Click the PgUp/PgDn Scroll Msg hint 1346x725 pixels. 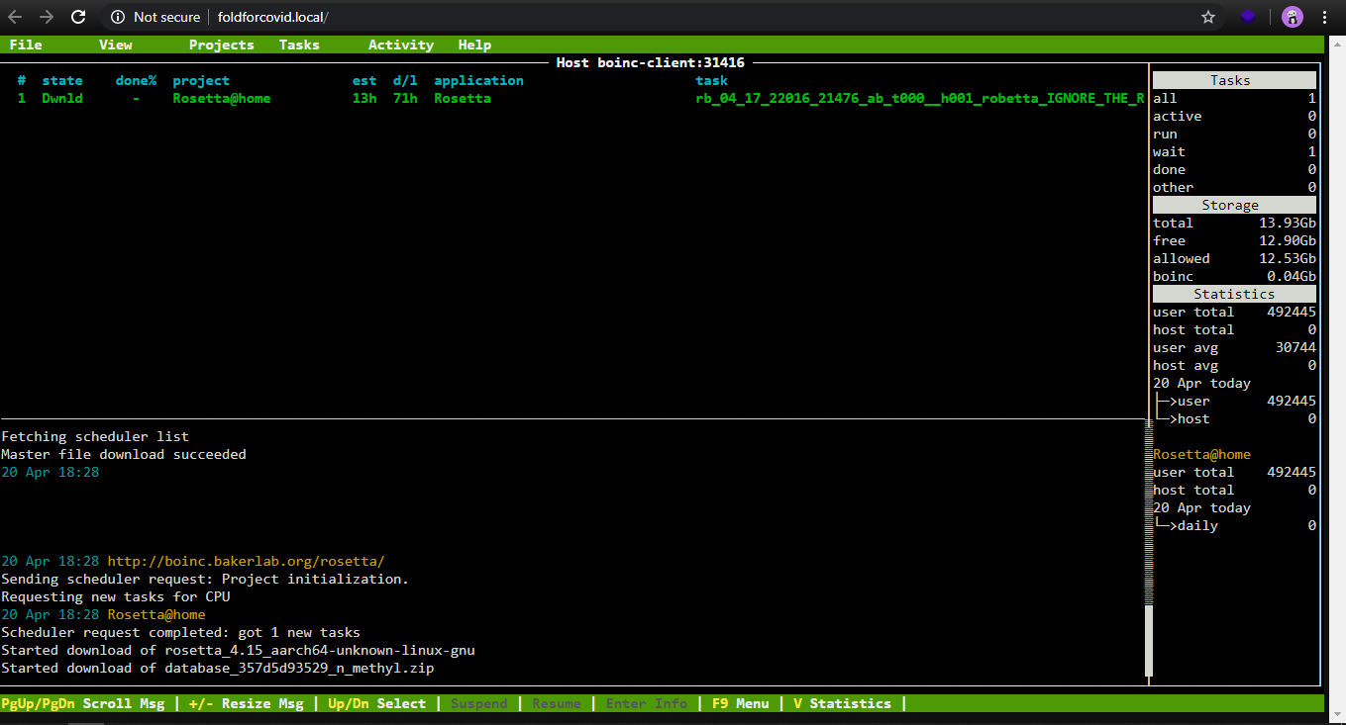tap(83, 703)
